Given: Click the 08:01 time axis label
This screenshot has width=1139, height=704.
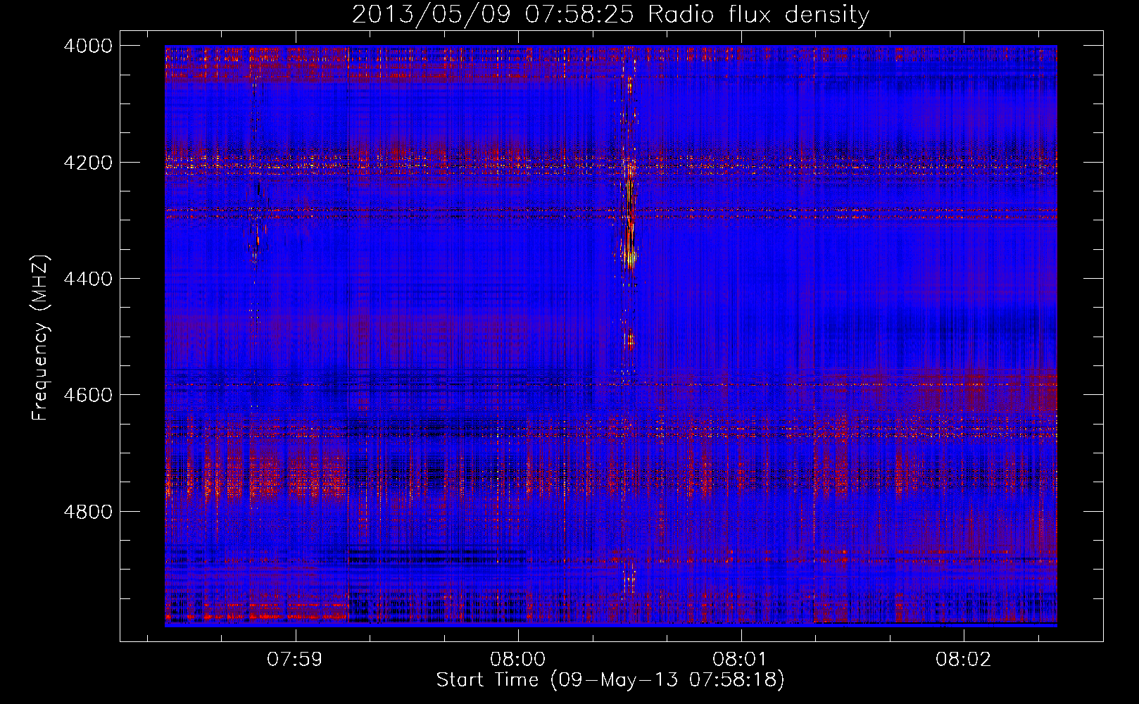Looking at the screenshot, I should tap(740, 659).
